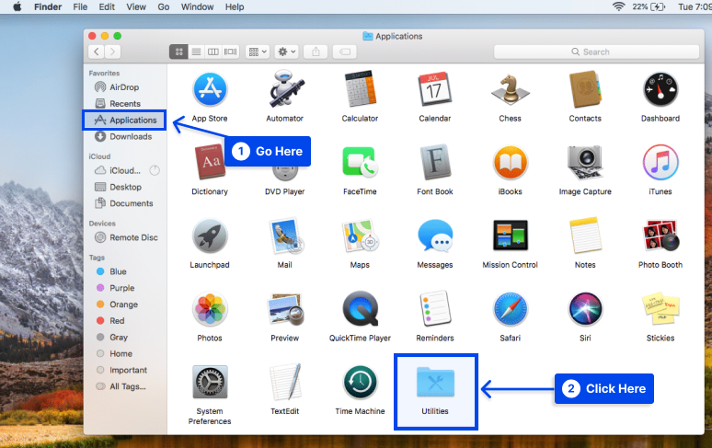
Task: Click the Preview app icon
Action: coord(285,309)
